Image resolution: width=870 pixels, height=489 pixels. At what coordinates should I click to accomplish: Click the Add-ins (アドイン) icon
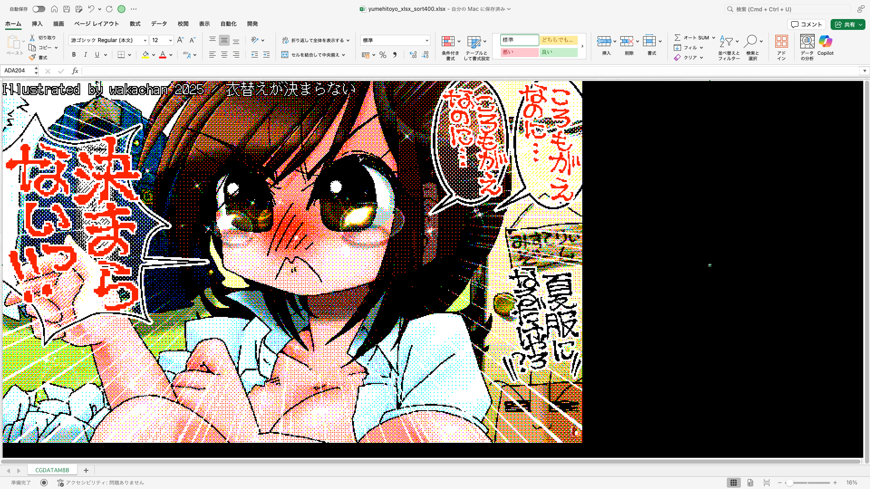pos(782,42)
